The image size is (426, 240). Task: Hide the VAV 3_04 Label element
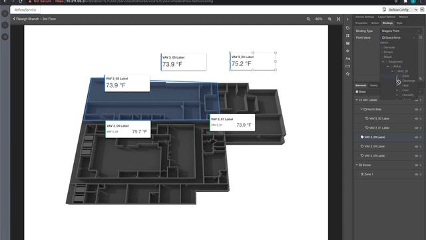[x=416, y=147]
